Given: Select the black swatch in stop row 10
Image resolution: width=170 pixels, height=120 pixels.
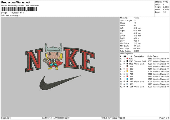Looking at the screenshot, I should (127, 82).
